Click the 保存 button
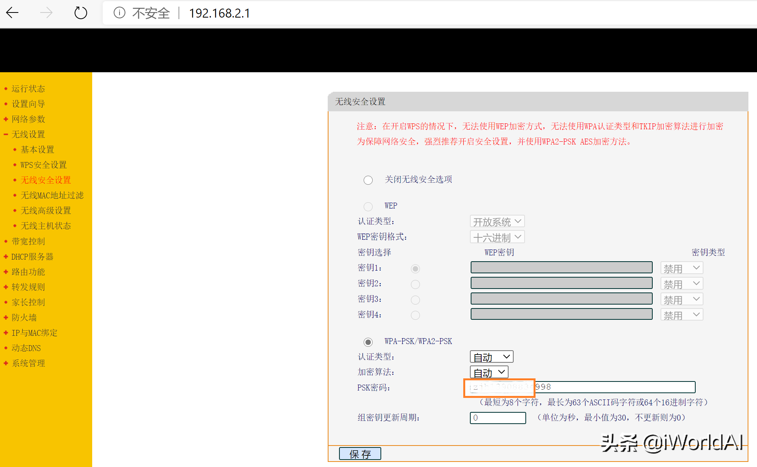 360,454
